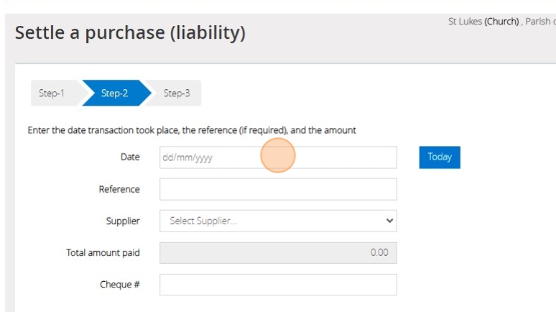Click the Supplier dropdown chevron arrow
Image resolution: width=556 pixels, height=312 pixels.
pyautogui.click(x=390, y=221)
